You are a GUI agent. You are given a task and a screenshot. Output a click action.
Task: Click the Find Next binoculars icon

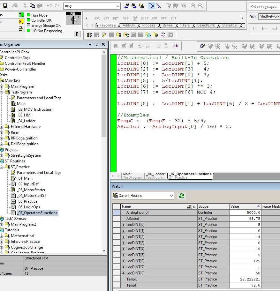tap(134, 6)
